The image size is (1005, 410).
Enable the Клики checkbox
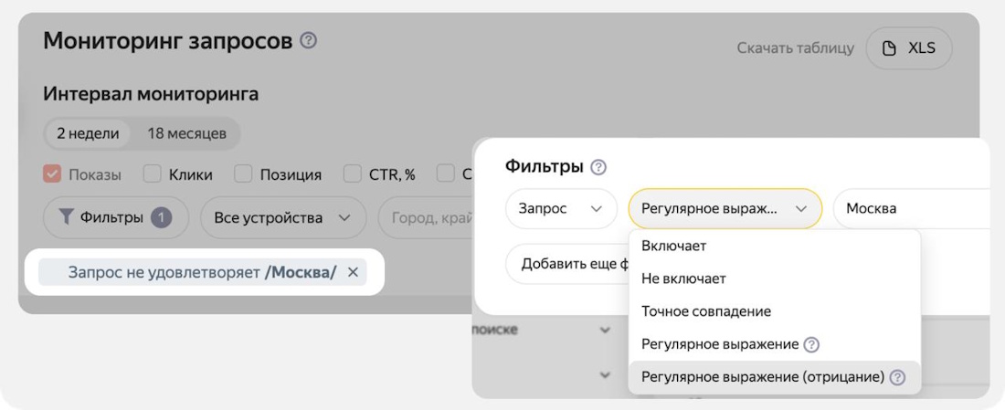point(153,174)
